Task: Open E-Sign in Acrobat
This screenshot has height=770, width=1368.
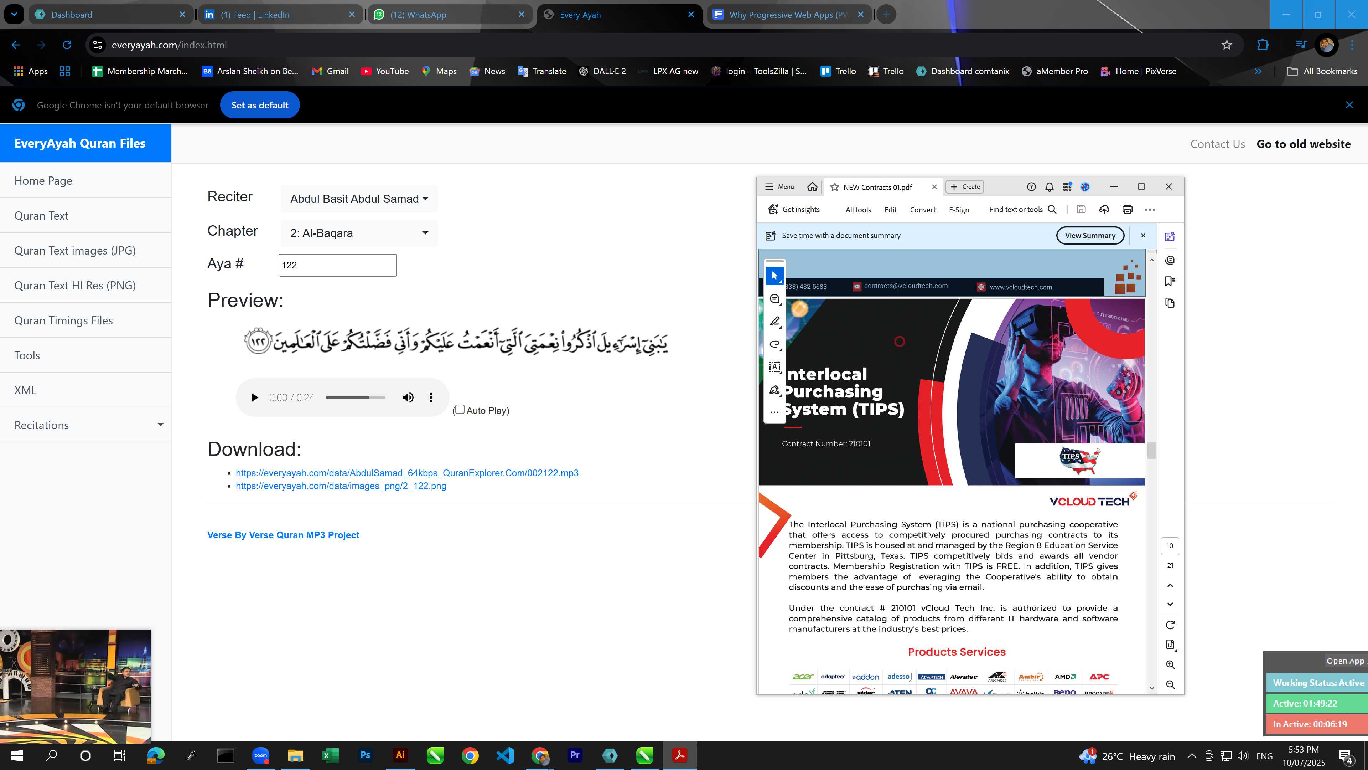Action: click(x=959, y=210)
